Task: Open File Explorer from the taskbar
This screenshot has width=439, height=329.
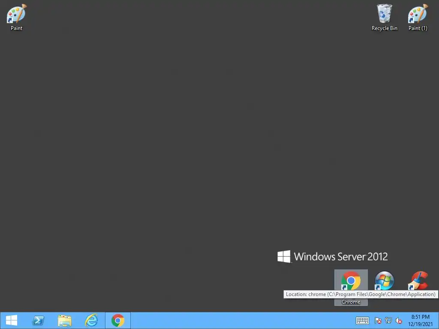Action: [65, 320]
